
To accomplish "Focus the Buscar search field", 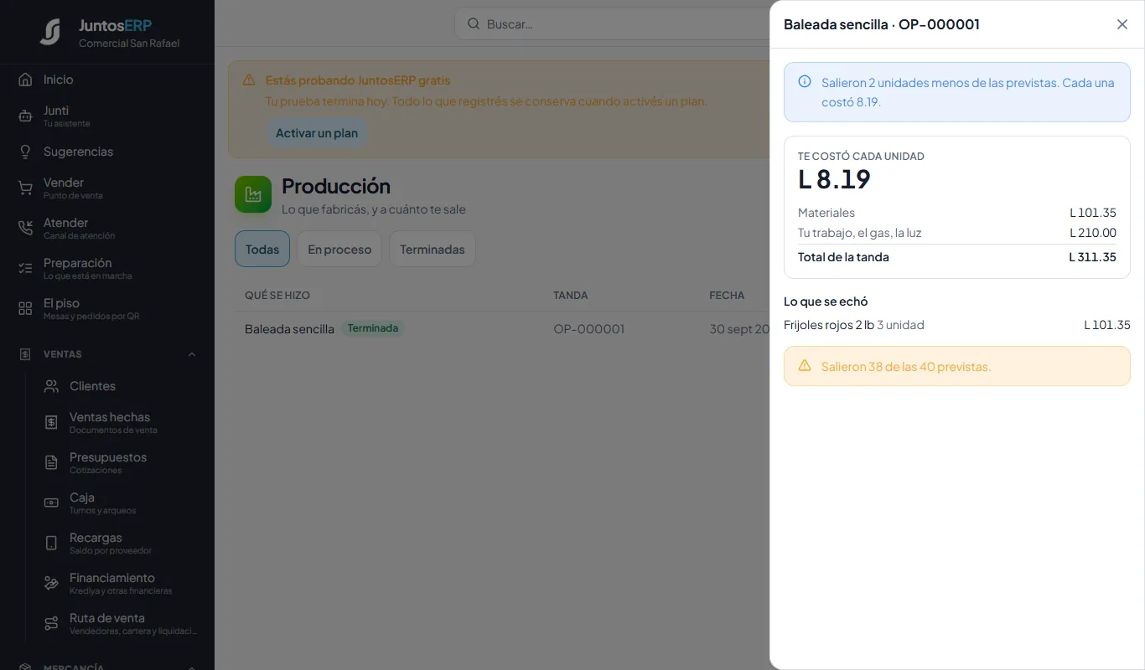I will coord(612,23).
